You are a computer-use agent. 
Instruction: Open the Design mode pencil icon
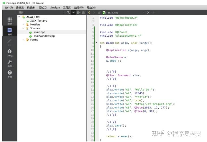point(10,42)
